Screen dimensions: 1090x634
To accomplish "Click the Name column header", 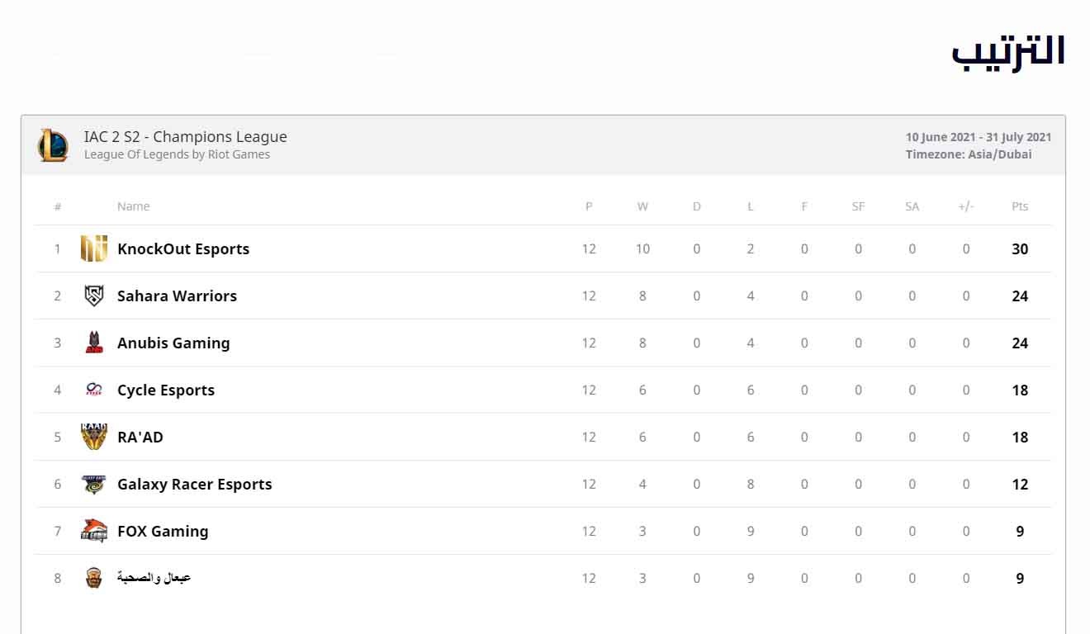I will (x=134, y=206).
